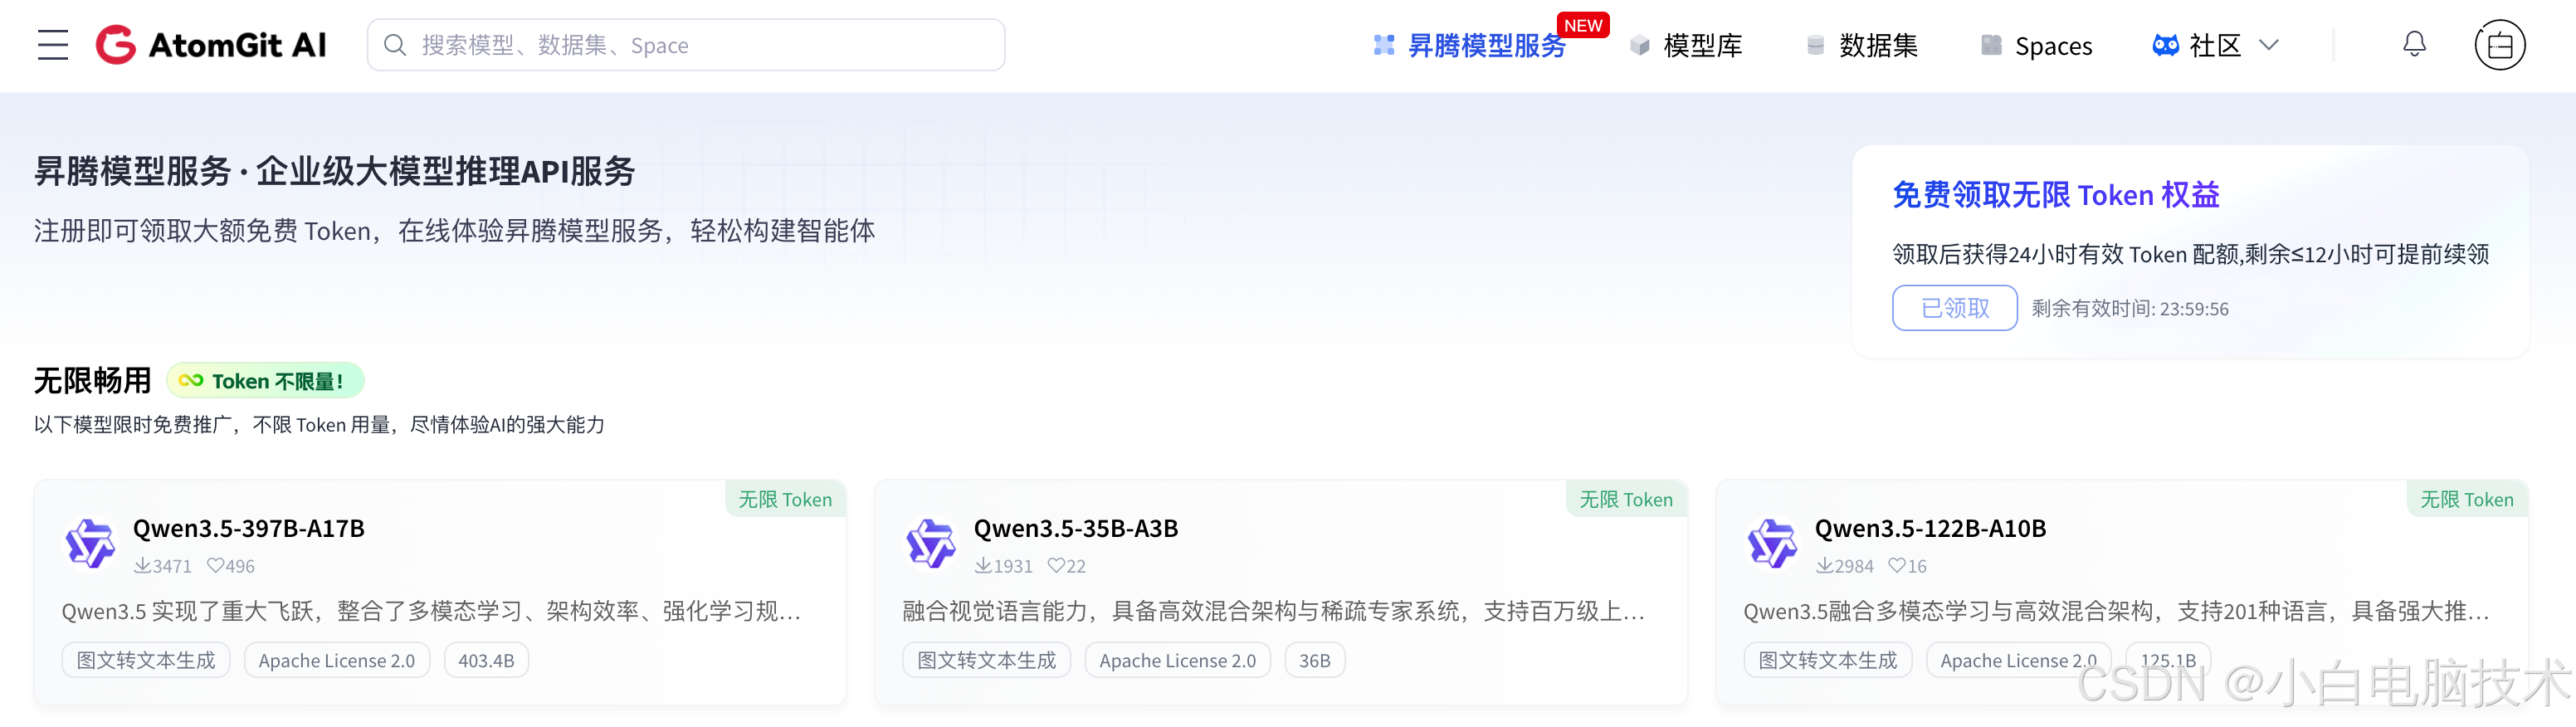Click the 403.4B size tag

[x=486, y=661]
